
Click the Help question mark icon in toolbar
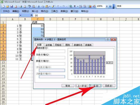pyautogui.click(x=110, y=6)
